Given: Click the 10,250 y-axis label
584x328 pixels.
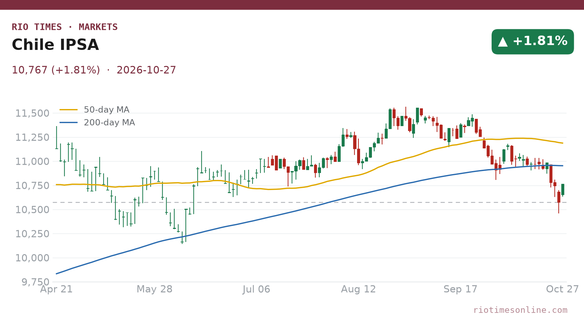Looking at the screenshot, I should pyautogui.click(x=33, y=234).
